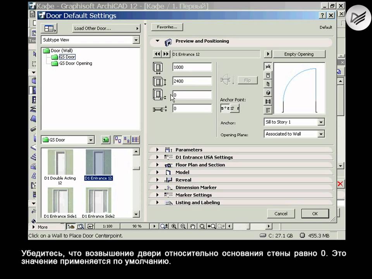The image size is (372, 279).
Task: Switch preview to 3D shaded view
Action: (x=268, y=93)
